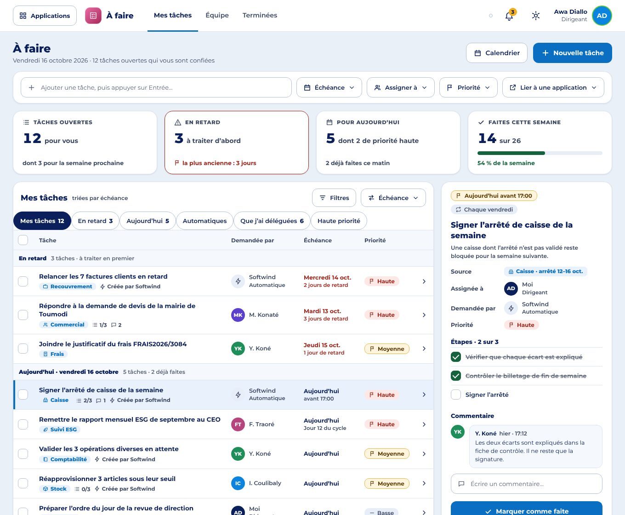Click the MK avatar of M. Konaté
The image size is (625, 515).
coord(238,315)
